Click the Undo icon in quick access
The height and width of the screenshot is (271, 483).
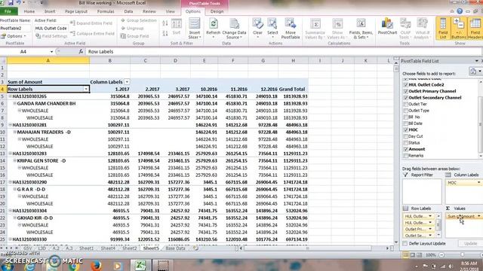point(19,3)
